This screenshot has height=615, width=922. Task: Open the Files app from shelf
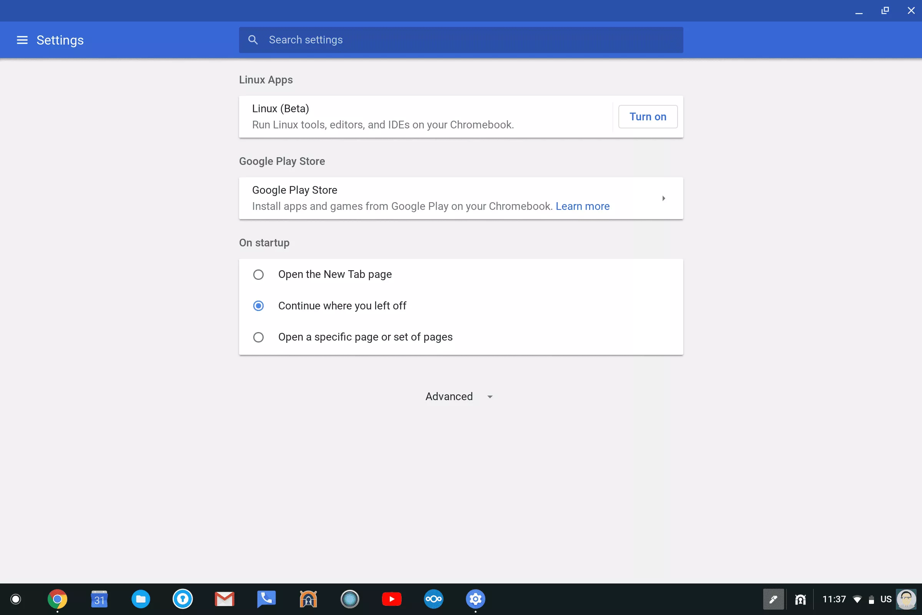coord(141,599)
